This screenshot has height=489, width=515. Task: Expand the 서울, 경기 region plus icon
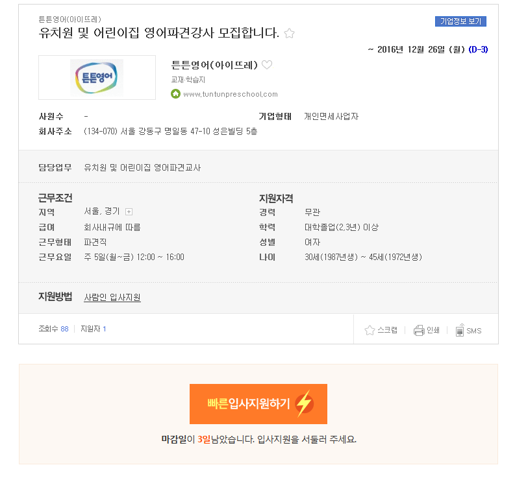pyautogui.click(x=129, y=212)
